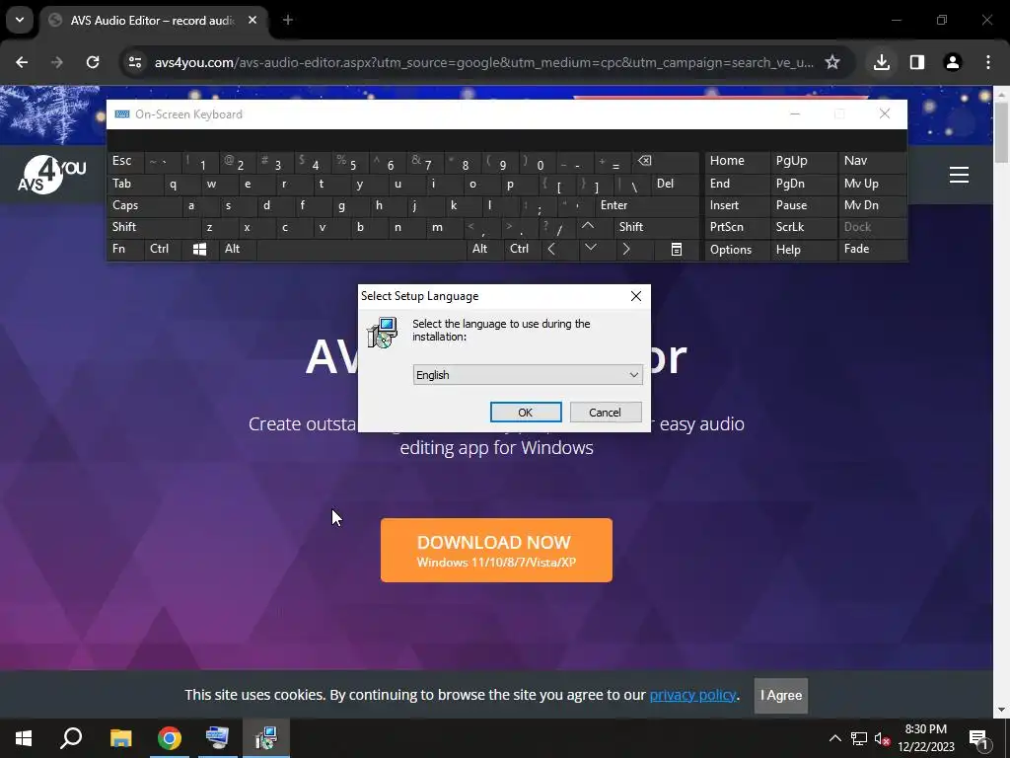Click the setup installer icon in taskbar
Screen dimensions: 1010x758
pos(266,738)
